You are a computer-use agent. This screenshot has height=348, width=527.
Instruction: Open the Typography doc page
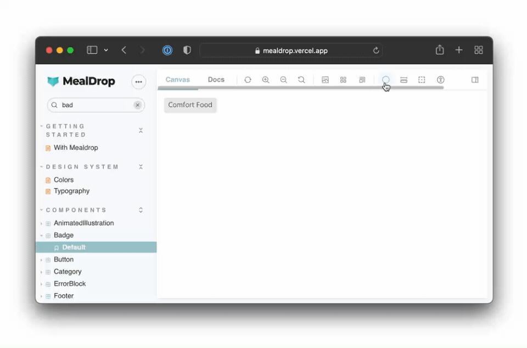point(71,191)
